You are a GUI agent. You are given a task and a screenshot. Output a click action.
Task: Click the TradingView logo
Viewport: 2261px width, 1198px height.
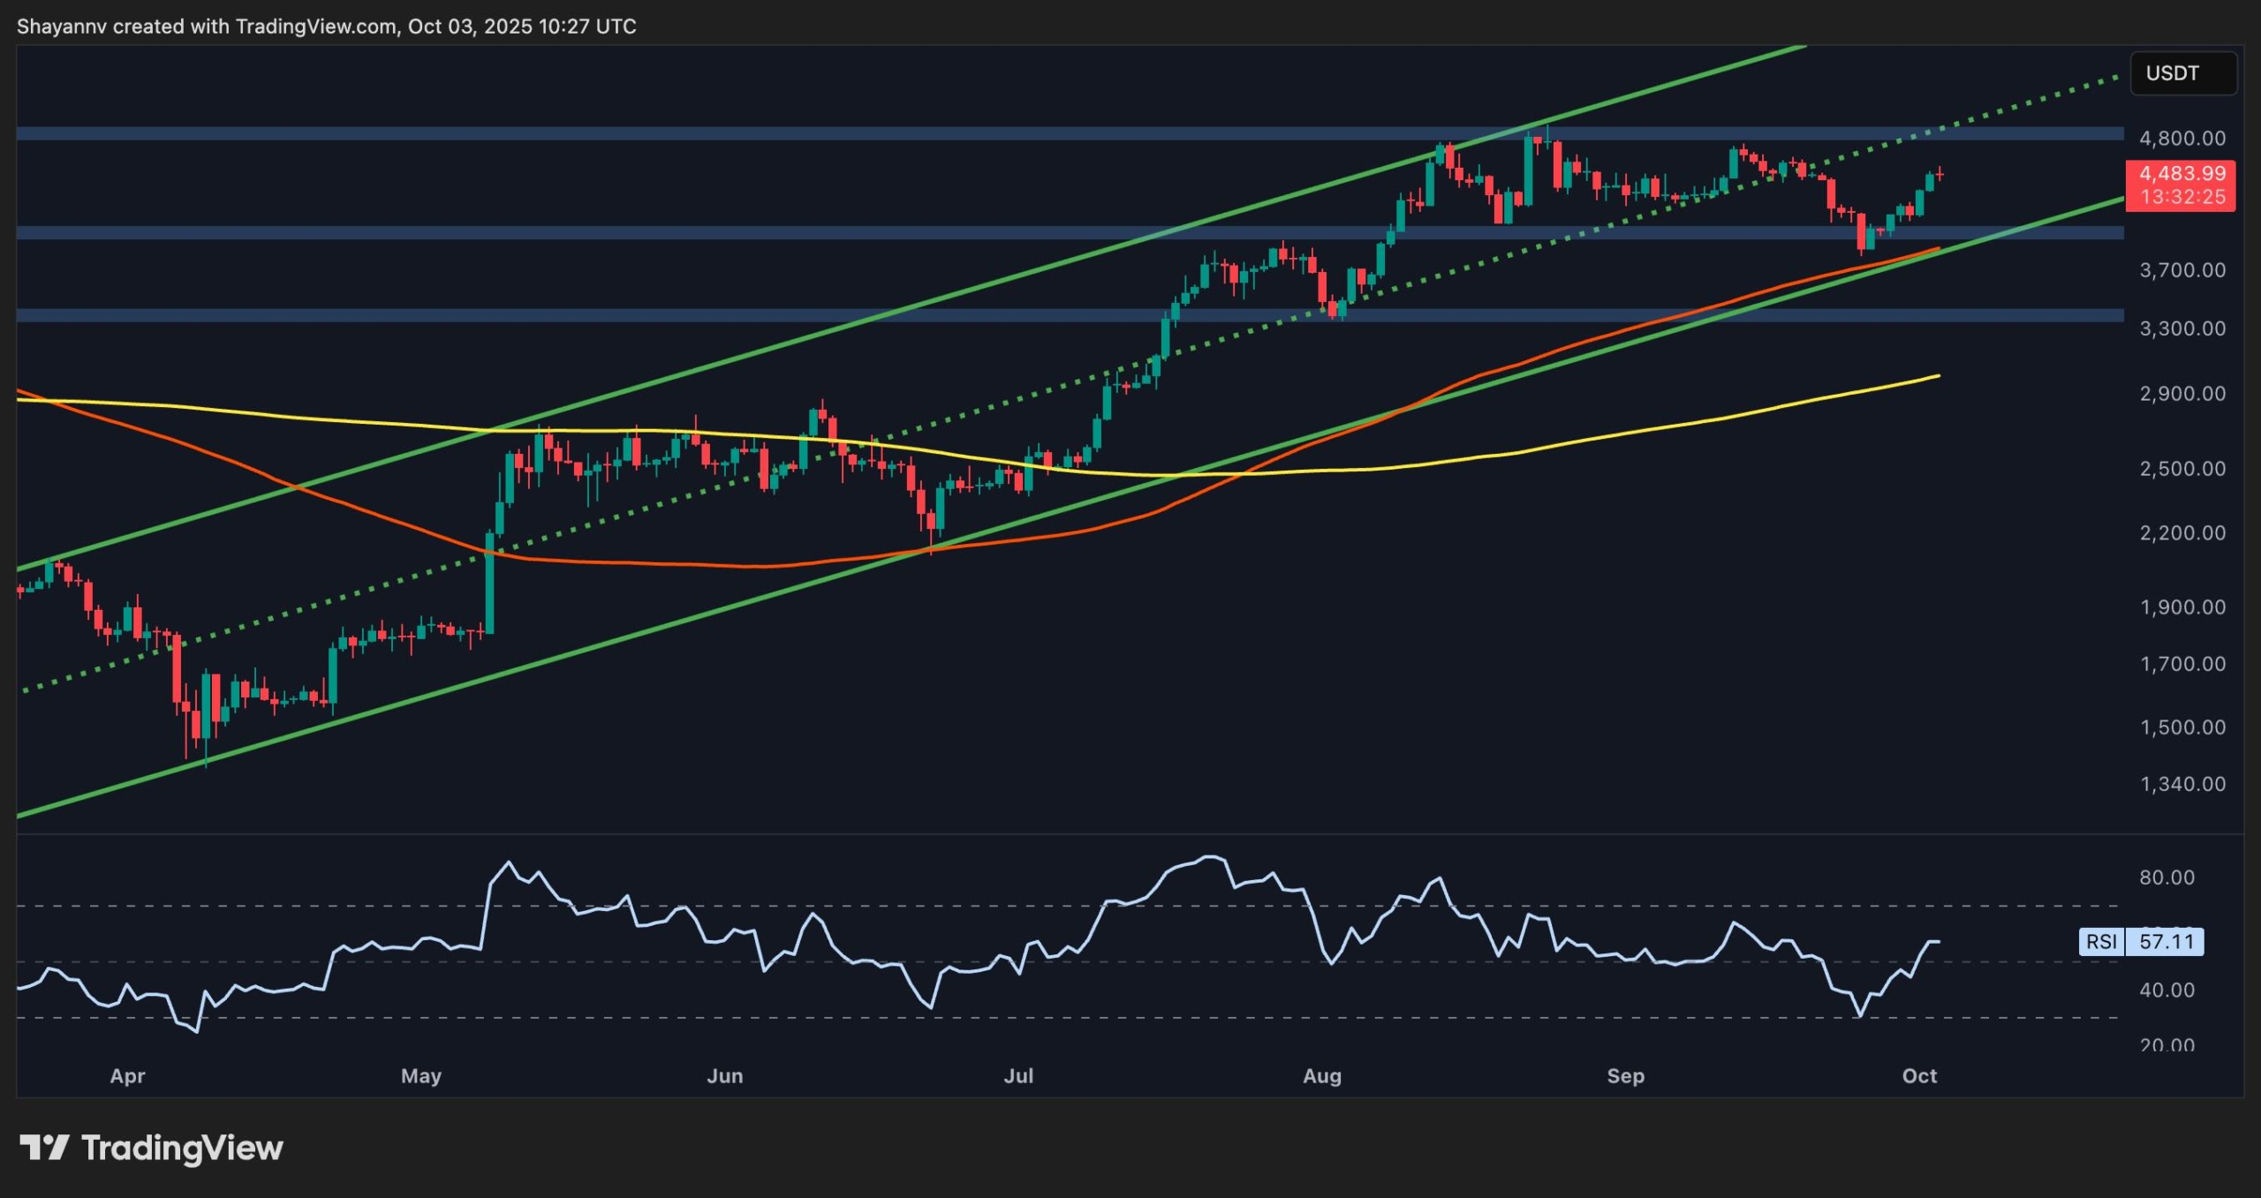coord(150,1146)
